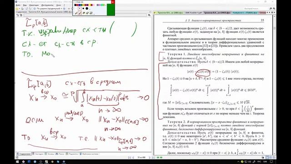Viewport: 291px width, 164px height.
Task: Select the small eraser tool
Action: pos(84,13)
